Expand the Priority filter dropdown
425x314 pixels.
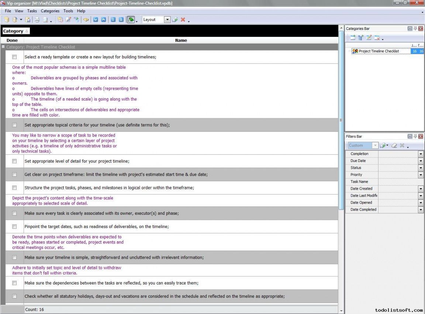(421, 175)
